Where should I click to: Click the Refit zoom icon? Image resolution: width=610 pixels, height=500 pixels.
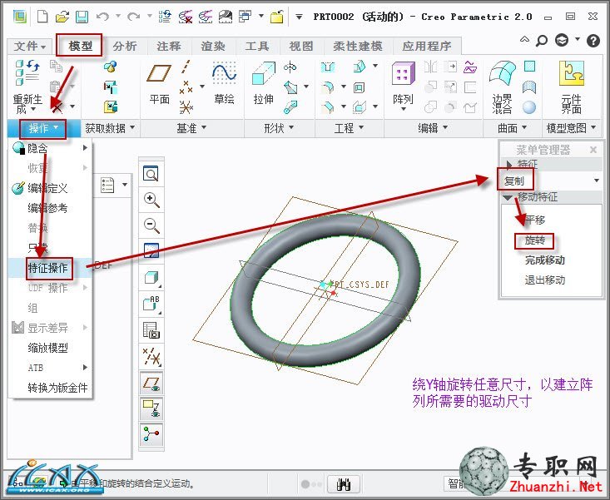coord(151,173)
